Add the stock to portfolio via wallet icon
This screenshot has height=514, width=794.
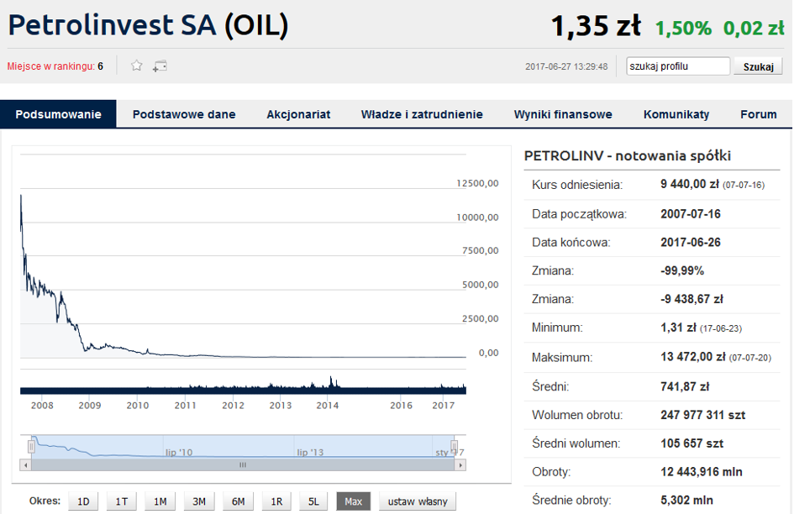160,66
